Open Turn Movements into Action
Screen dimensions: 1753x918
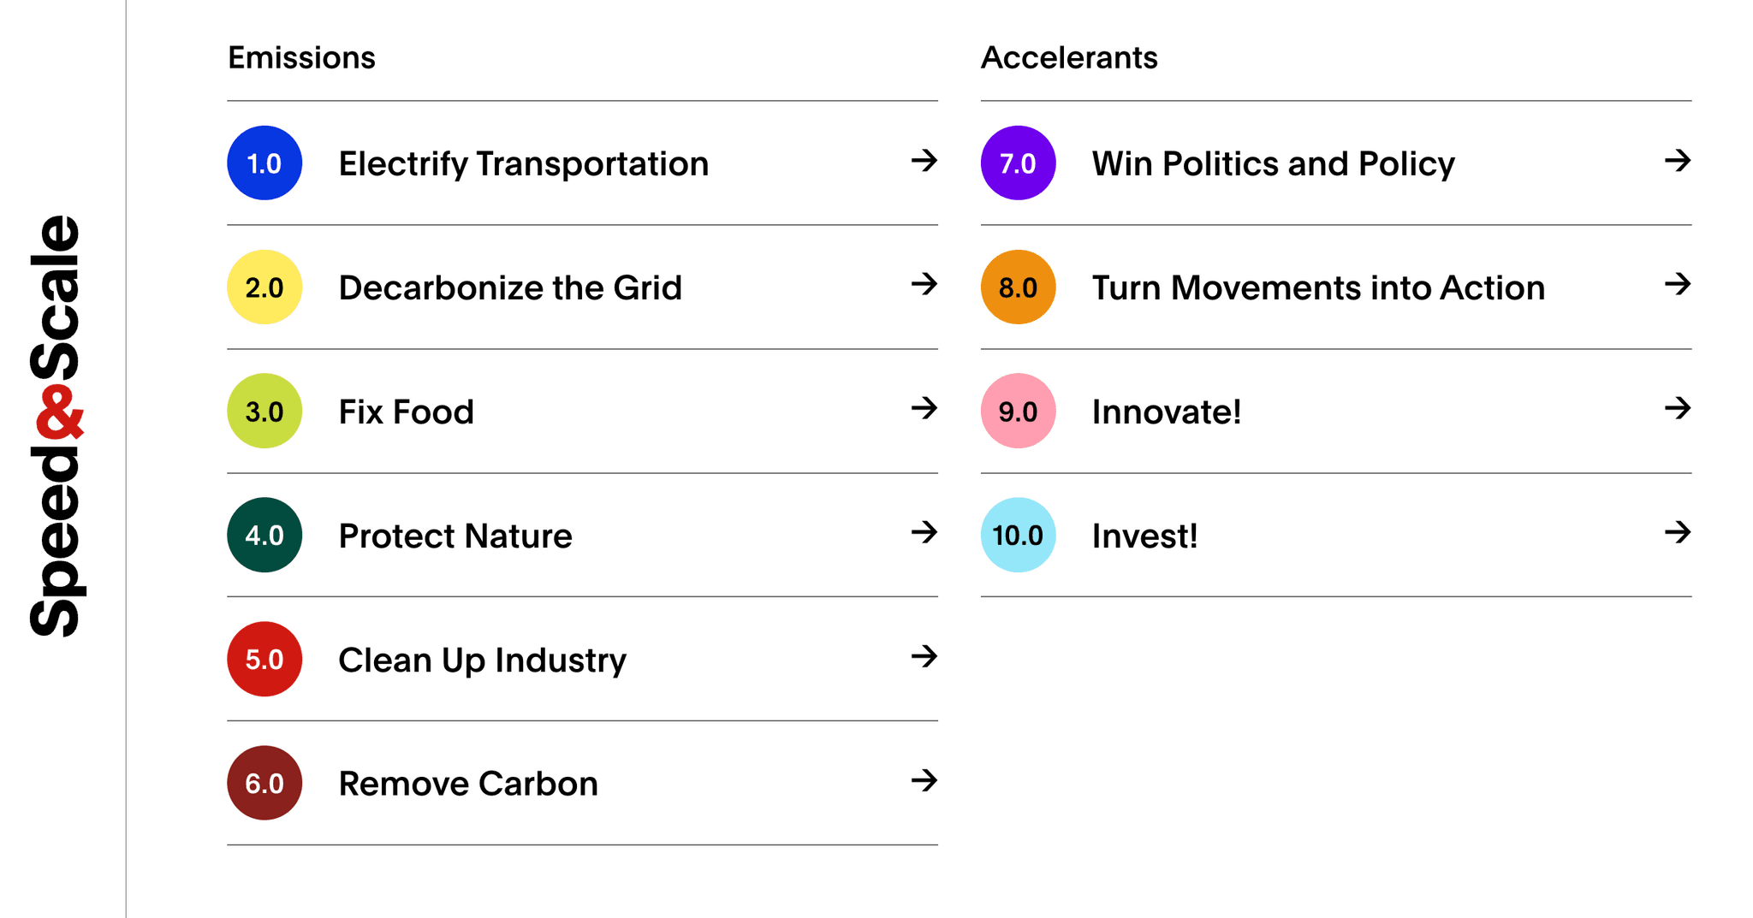pyautogui.click(x=1318, y=288)
